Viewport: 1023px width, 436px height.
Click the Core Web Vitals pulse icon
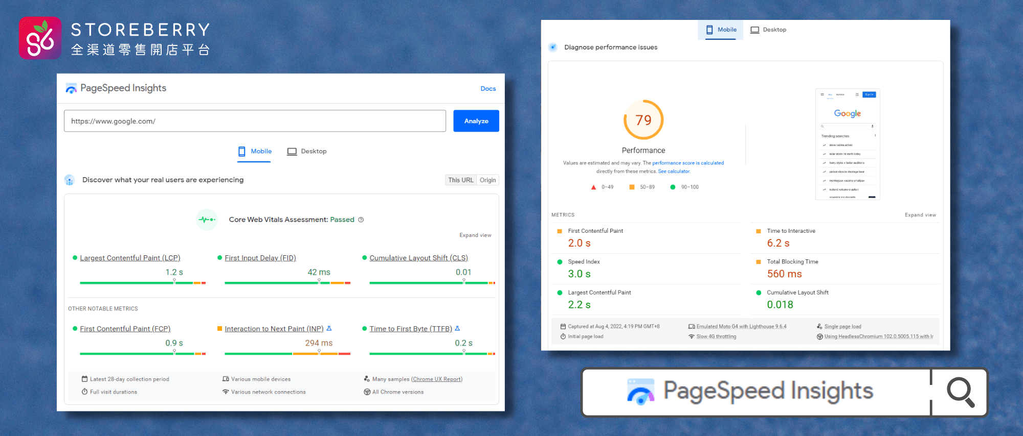click(207, 220)
